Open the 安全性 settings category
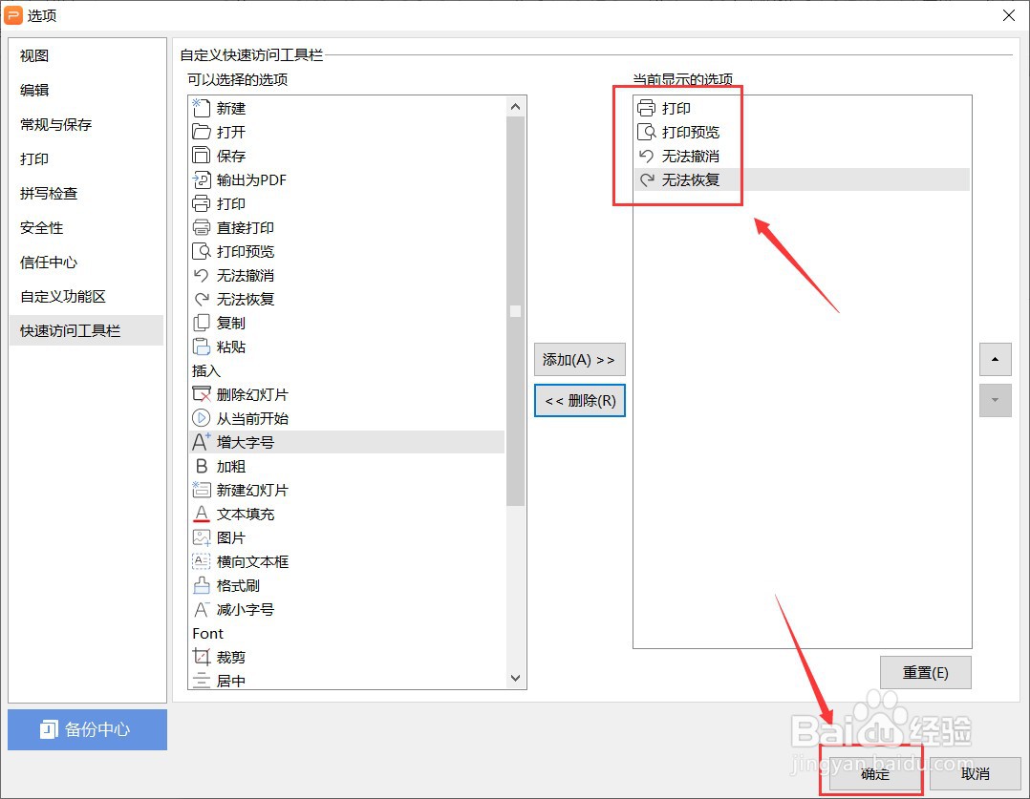1030x799 pixels. click(86, 228)
